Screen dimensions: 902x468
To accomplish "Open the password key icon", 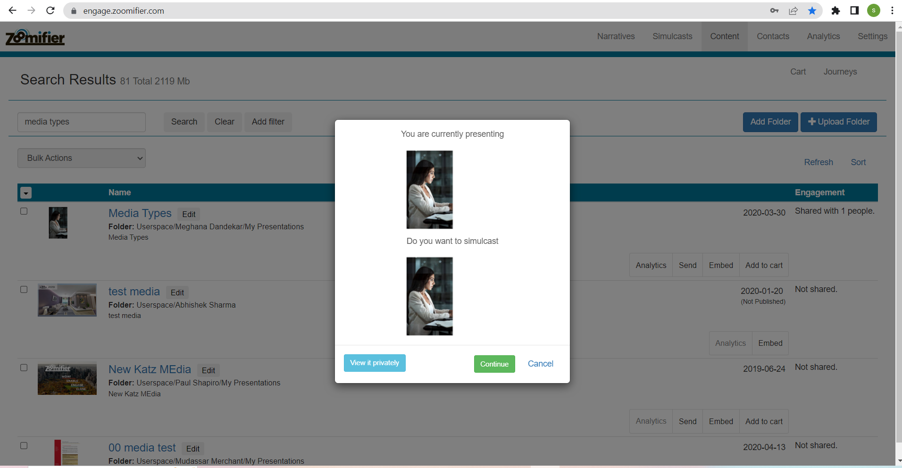I will pyautogui.click(x=774, y=10).
